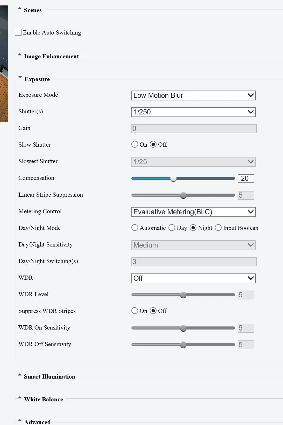
Task: Click the Day/Night Switching(s) field
Action: coord(194,262)
